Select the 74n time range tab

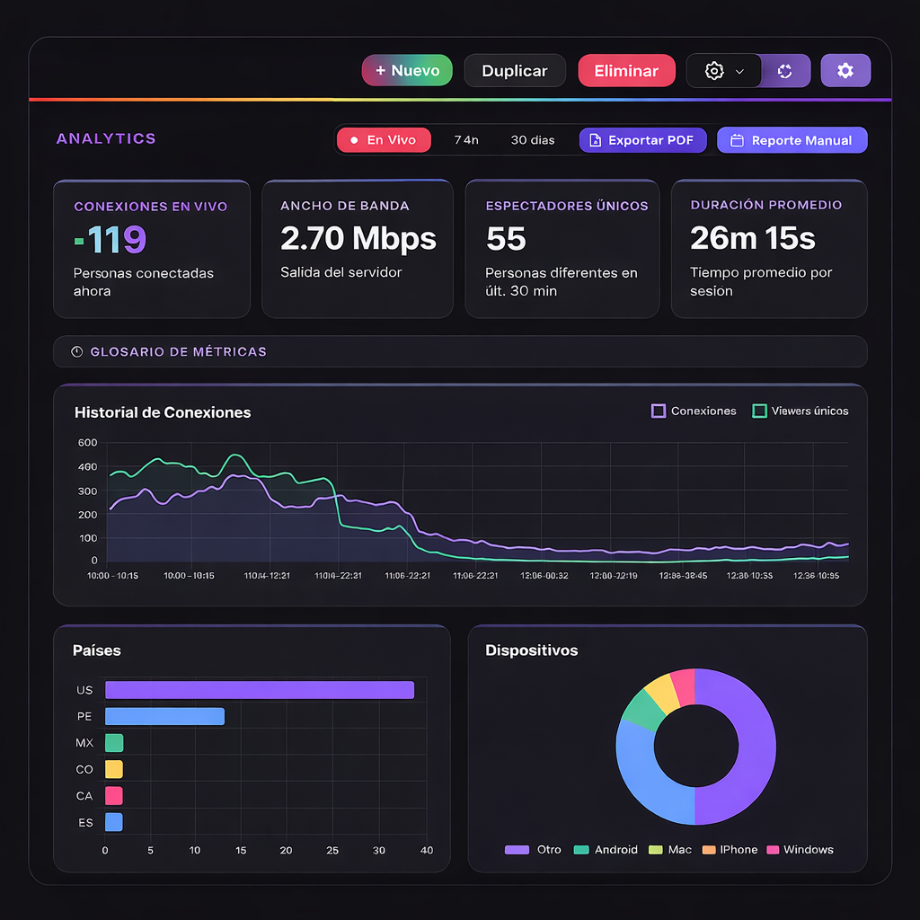pos(465,140)
